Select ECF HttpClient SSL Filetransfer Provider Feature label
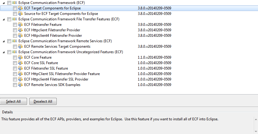 (62, 74)
